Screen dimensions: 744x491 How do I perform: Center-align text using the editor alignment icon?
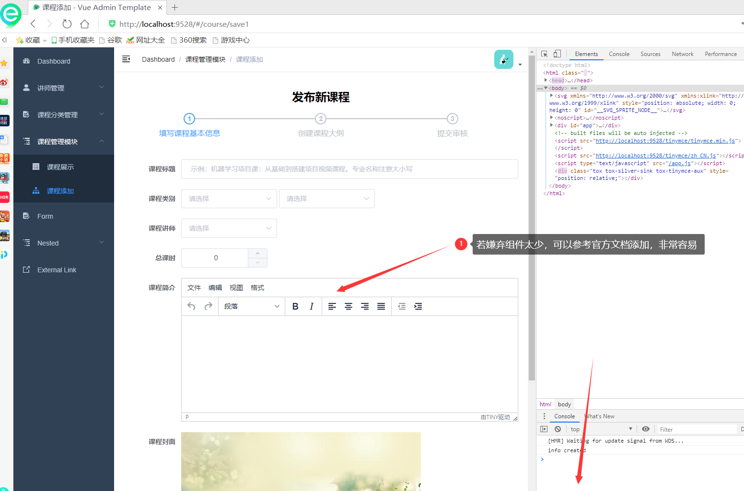pyautogui.click(x=349, y=306)
